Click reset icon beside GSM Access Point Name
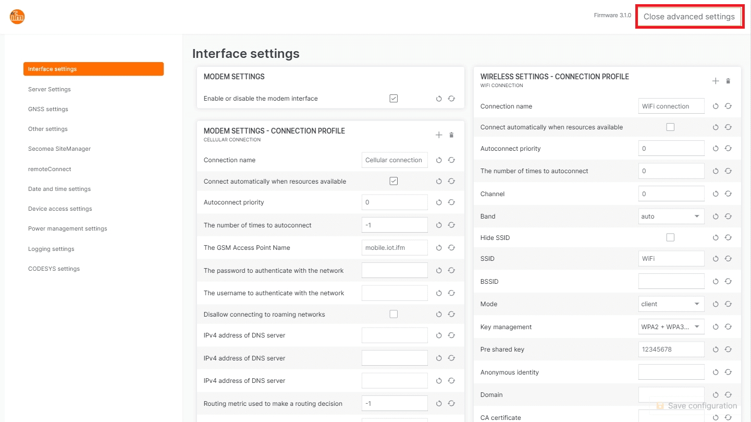Viewport: 751px width, 422px height. [x=439, y=248]
